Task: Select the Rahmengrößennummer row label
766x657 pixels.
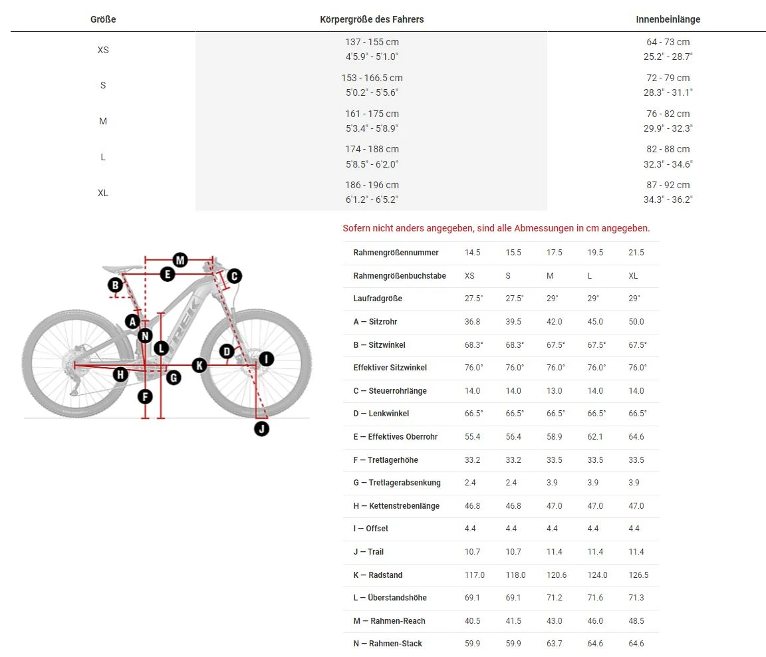Action: tap(396, 253)
